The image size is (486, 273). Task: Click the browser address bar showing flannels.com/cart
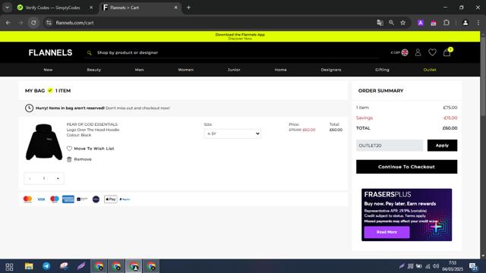tap(211, 23)
